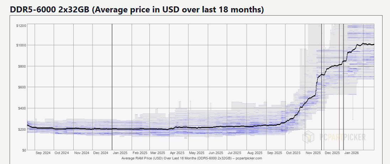Click the $800 y-axis label

pyautogui.click(x=21, y=66)
